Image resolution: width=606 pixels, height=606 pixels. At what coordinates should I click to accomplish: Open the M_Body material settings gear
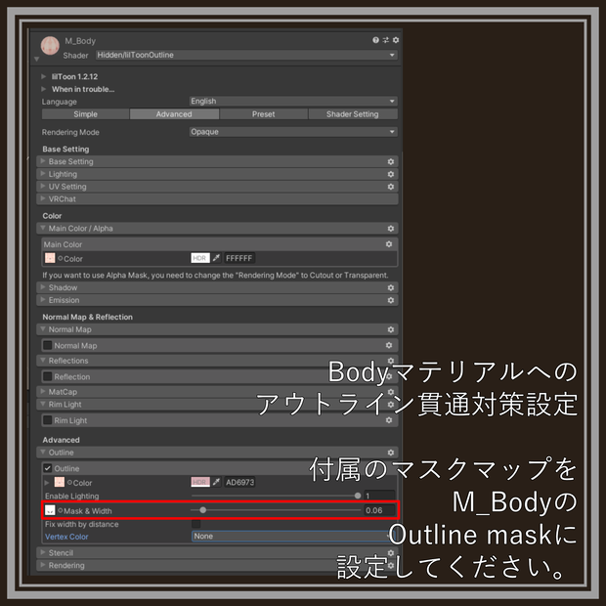[x=396, y=40]
